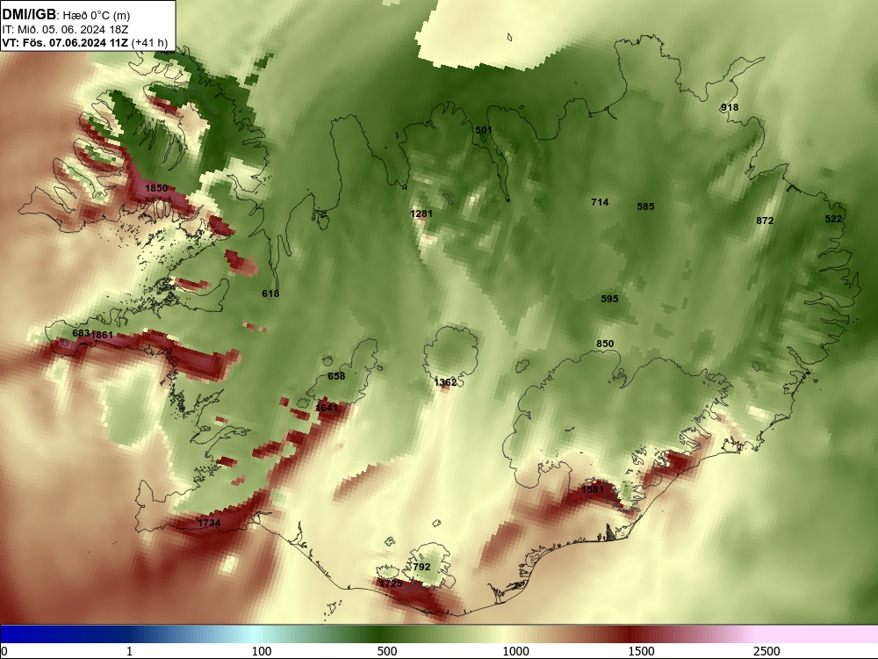
Task: Click the 618 height label
Action: (270, 293)
